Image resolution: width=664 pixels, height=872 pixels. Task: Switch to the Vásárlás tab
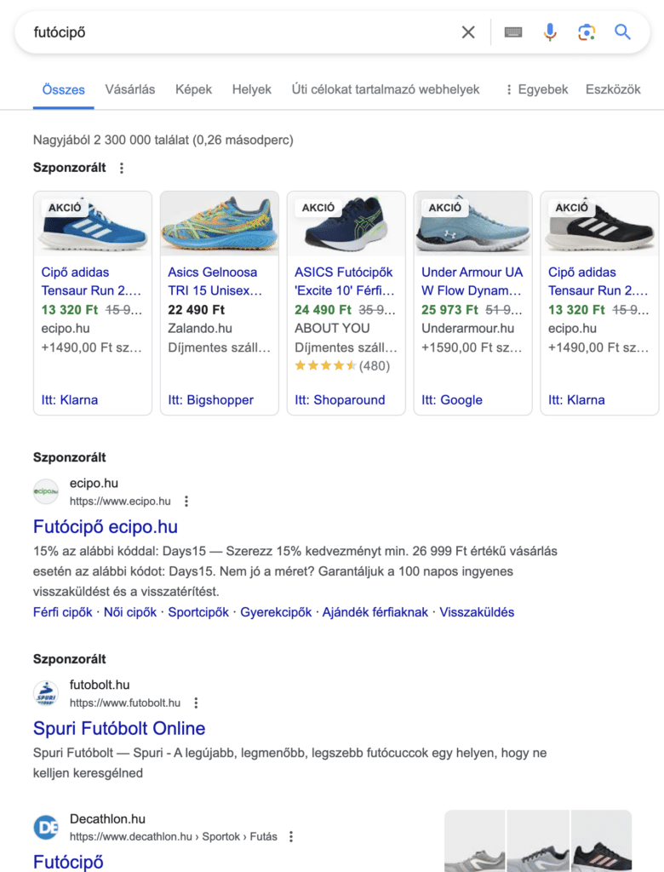tap(130, 89)
